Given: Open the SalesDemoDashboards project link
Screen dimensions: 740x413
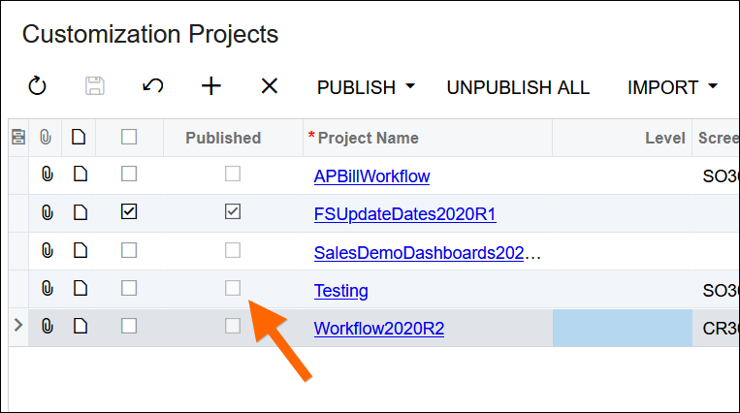Looking at the screenshot, I should [427, 252].
